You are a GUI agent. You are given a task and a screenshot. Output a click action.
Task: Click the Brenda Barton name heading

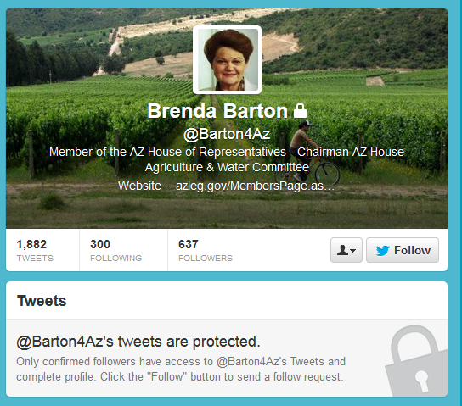coord(217,111)
